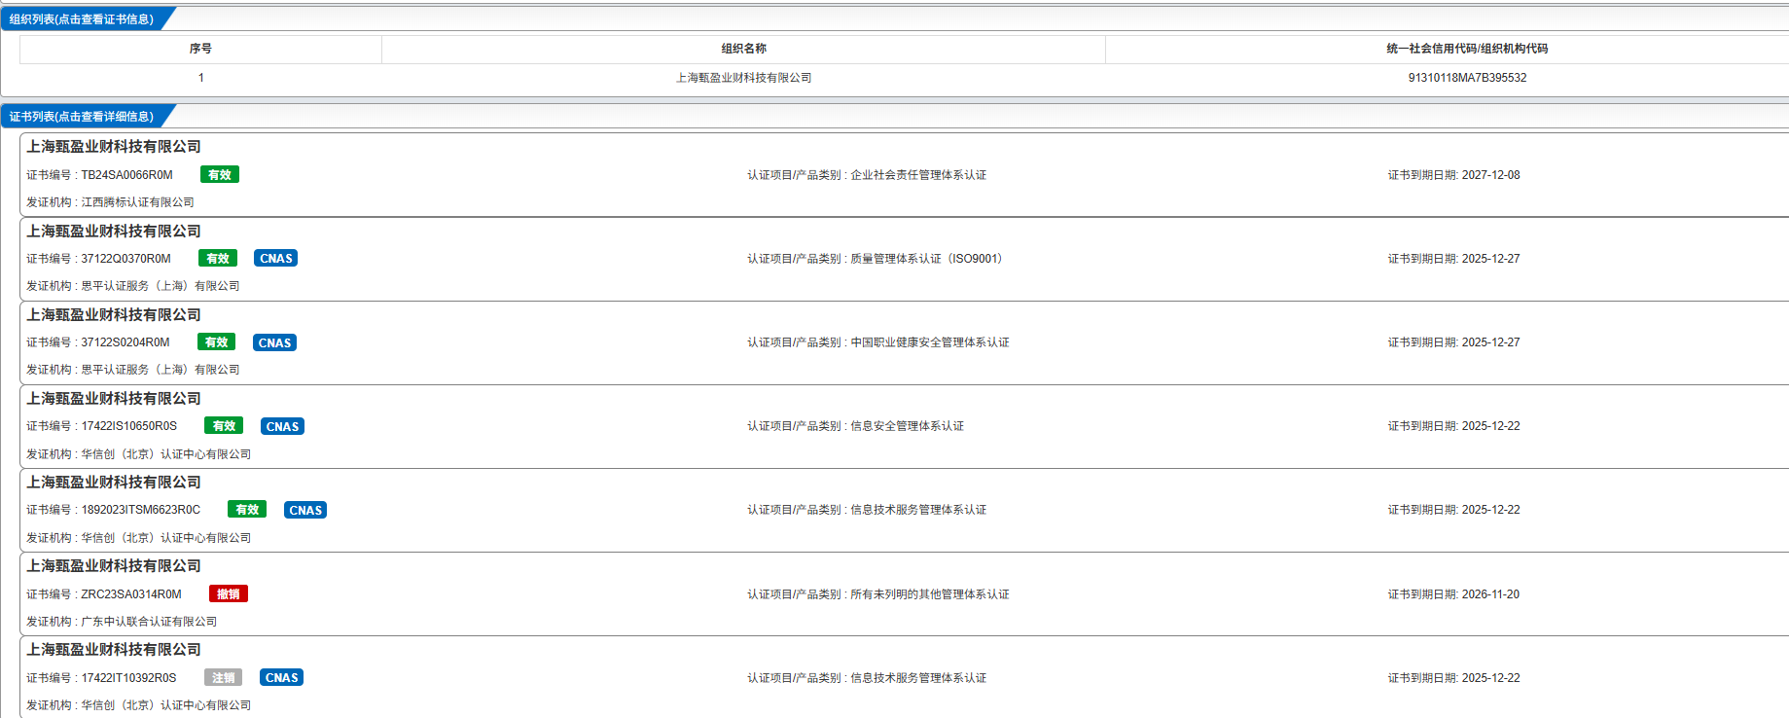Open certificate number 17422IT10392R0S

coord(128,678)
